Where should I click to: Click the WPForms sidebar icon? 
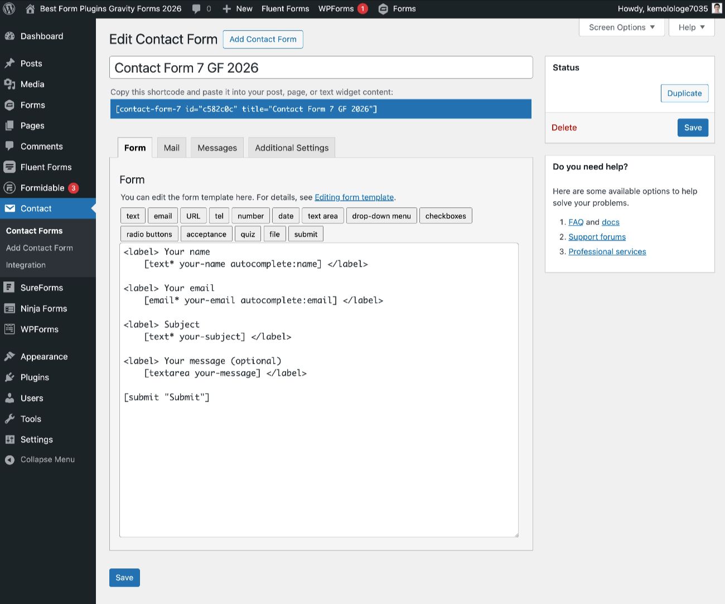10,329
